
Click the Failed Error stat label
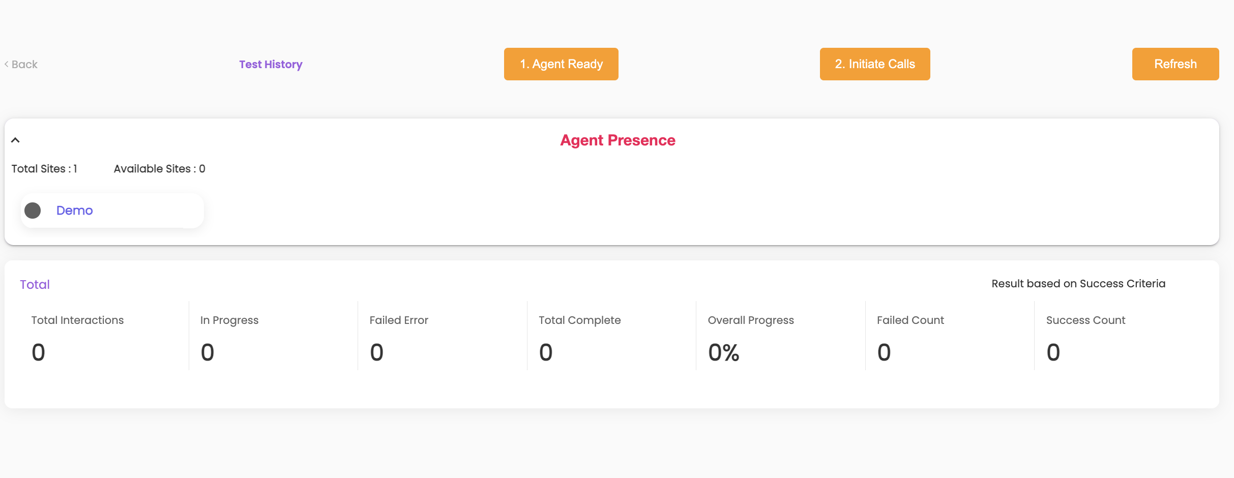[x=399, y=320]
